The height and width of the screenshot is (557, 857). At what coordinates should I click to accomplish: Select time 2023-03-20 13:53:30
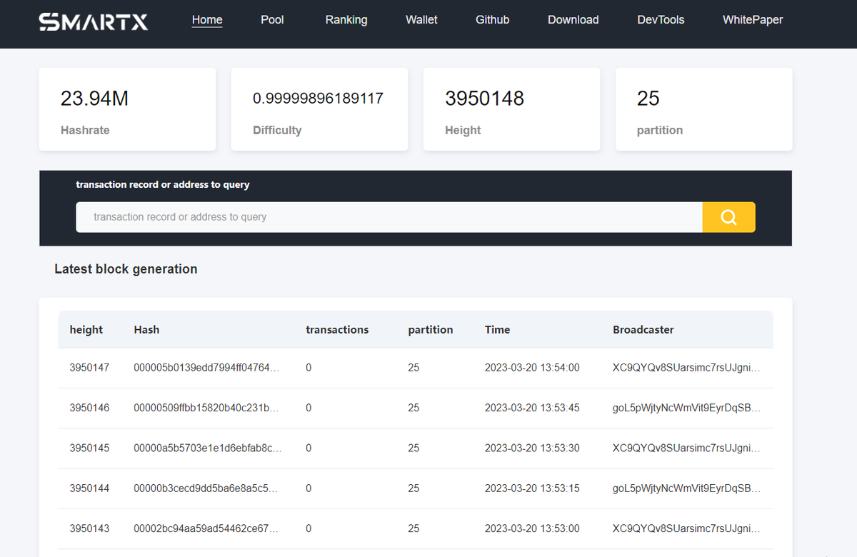click(x=532, y=448)
